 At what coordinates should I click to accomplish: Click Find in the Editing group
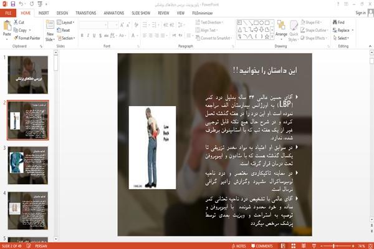tap(338, 22)
